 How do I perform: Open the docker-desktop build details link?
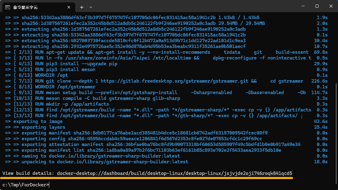point(174,173)
